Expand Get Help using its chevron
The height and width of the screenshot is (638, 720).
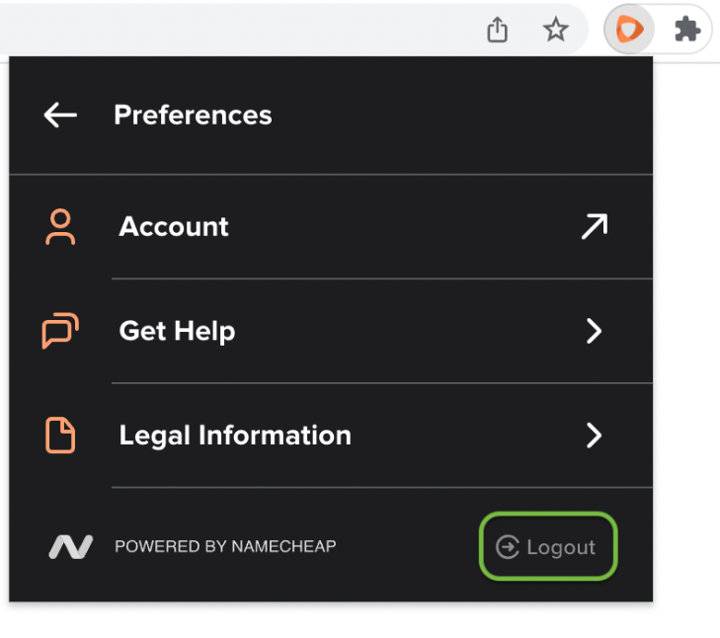tap(594, 331)
